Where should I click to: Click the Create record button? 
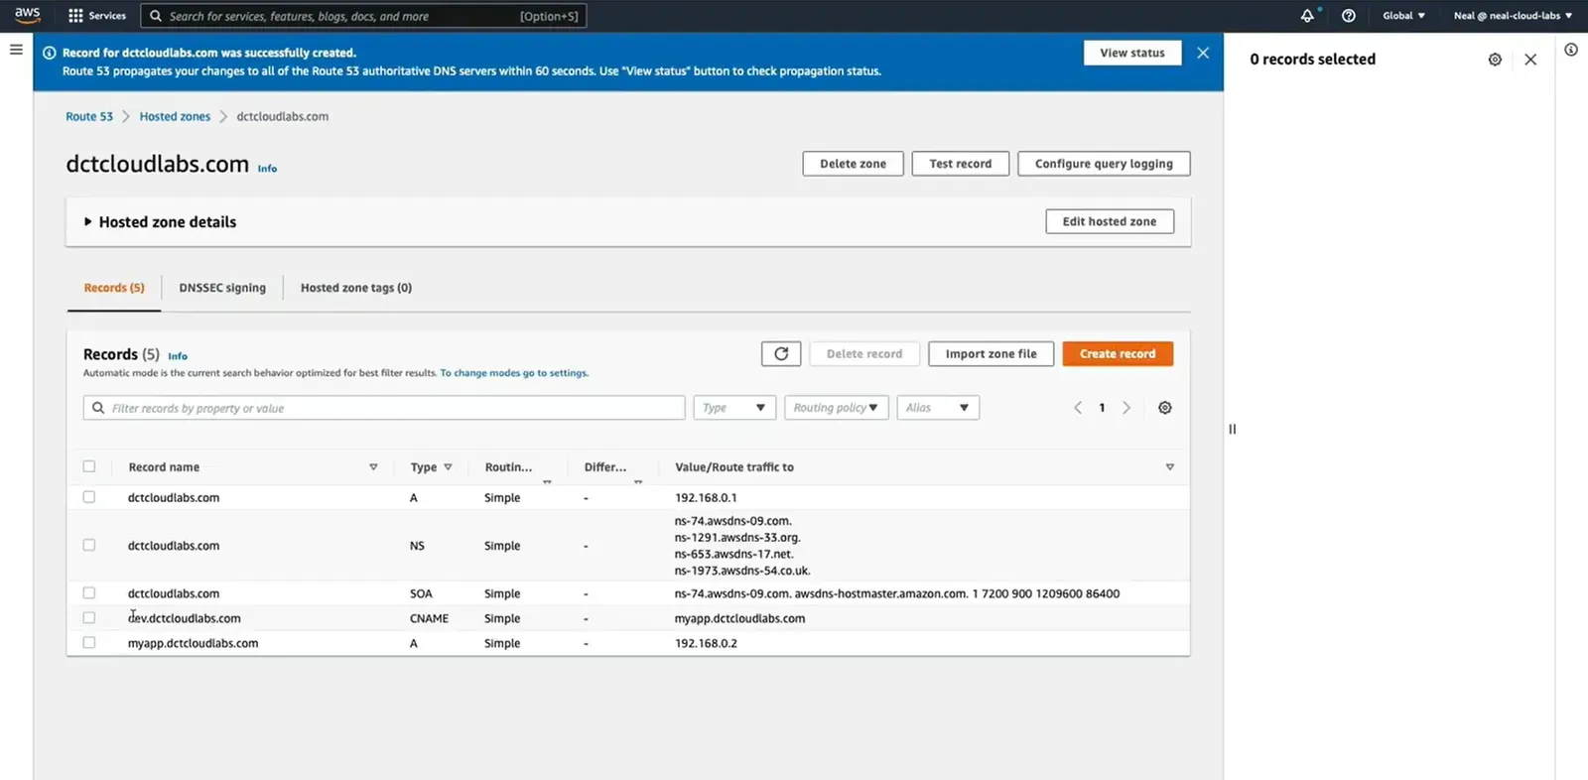click(1118, 354)
